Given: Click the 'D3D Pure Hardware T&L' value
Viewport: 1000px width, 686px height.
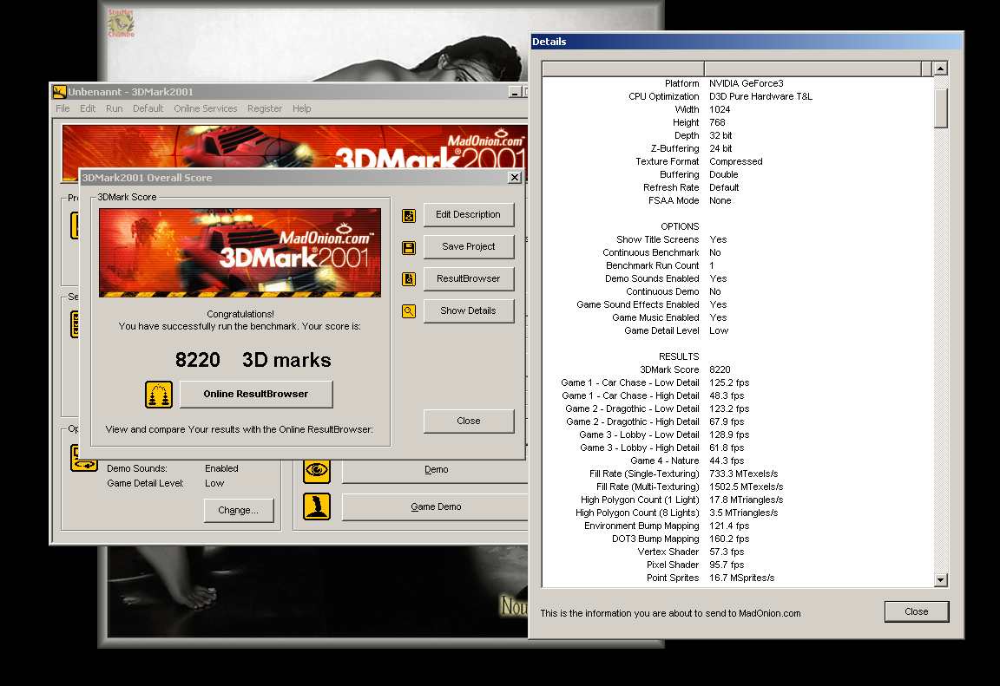Looking at the screenshot, I should (760, 97).
